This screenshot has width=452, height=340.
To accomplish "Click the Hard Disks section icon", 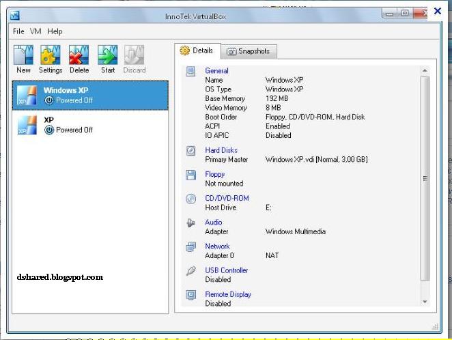I will tap(190, 151).
